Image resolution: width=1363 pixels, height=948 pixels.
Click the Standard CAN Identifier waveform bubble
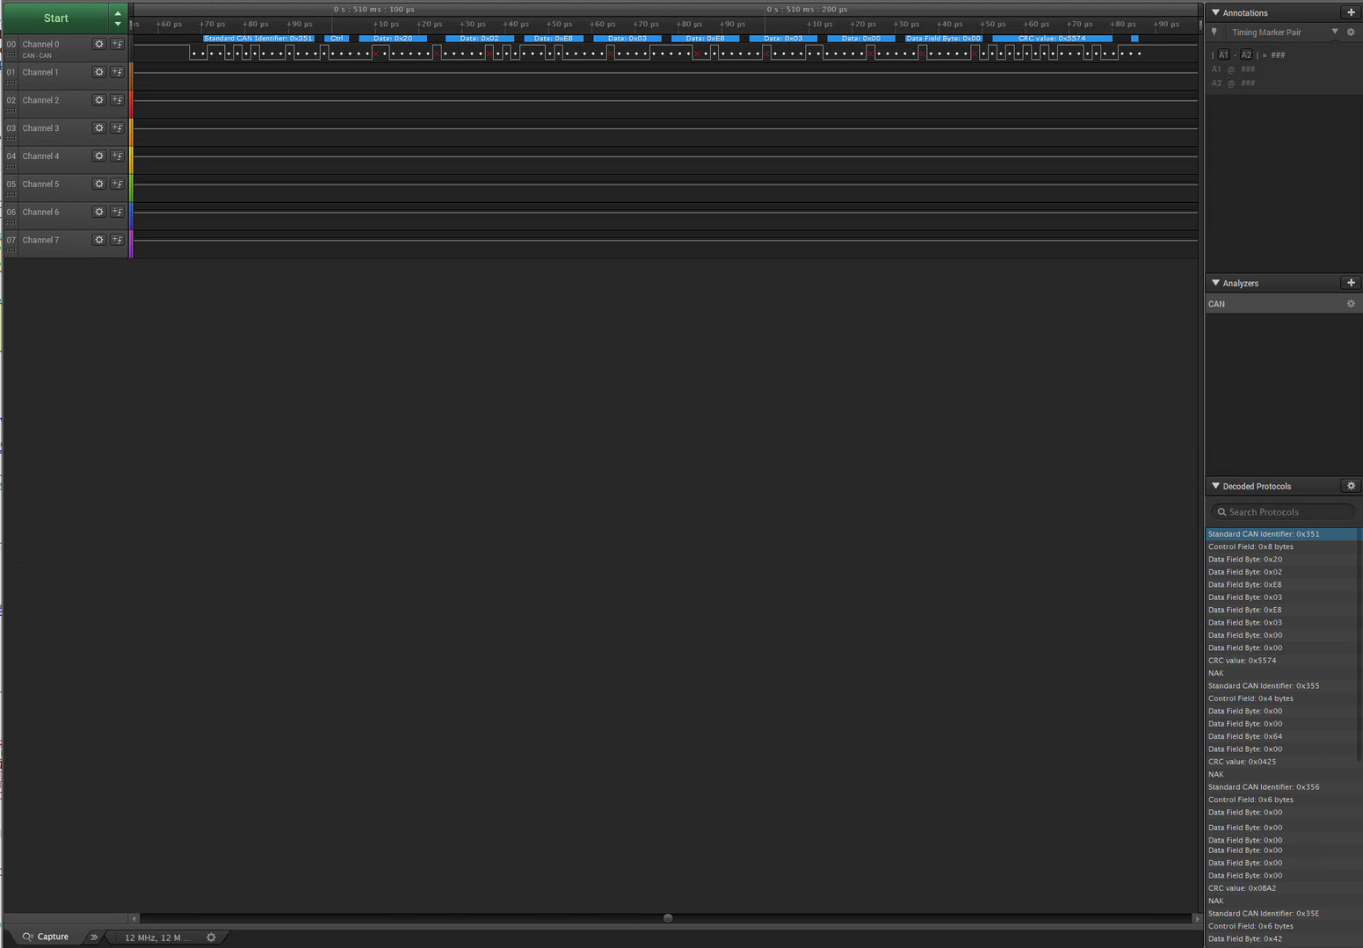(x=257, y=39)
